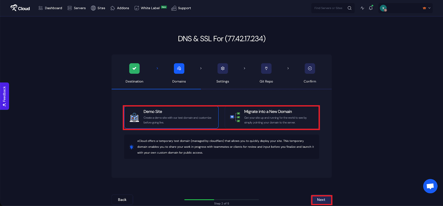Click the Find Servers or Sites field
The width and height of the screenshot is (443, 206).
[x=329, y=8]
